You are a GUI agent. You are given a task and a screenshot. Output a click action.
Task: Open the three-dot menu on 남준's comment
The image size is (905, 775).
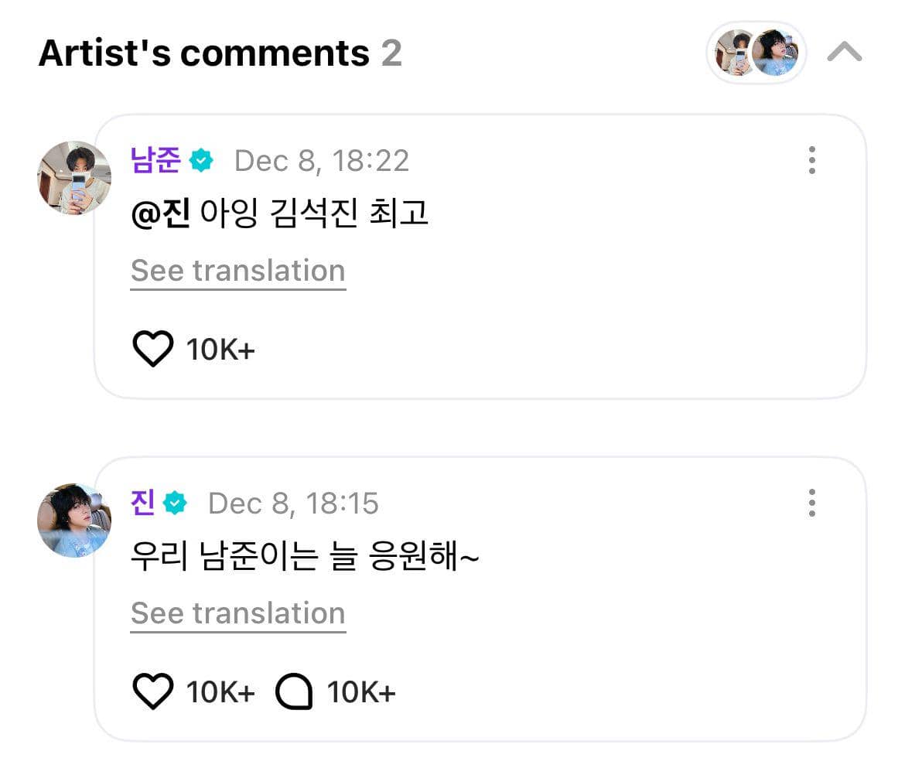812,161
